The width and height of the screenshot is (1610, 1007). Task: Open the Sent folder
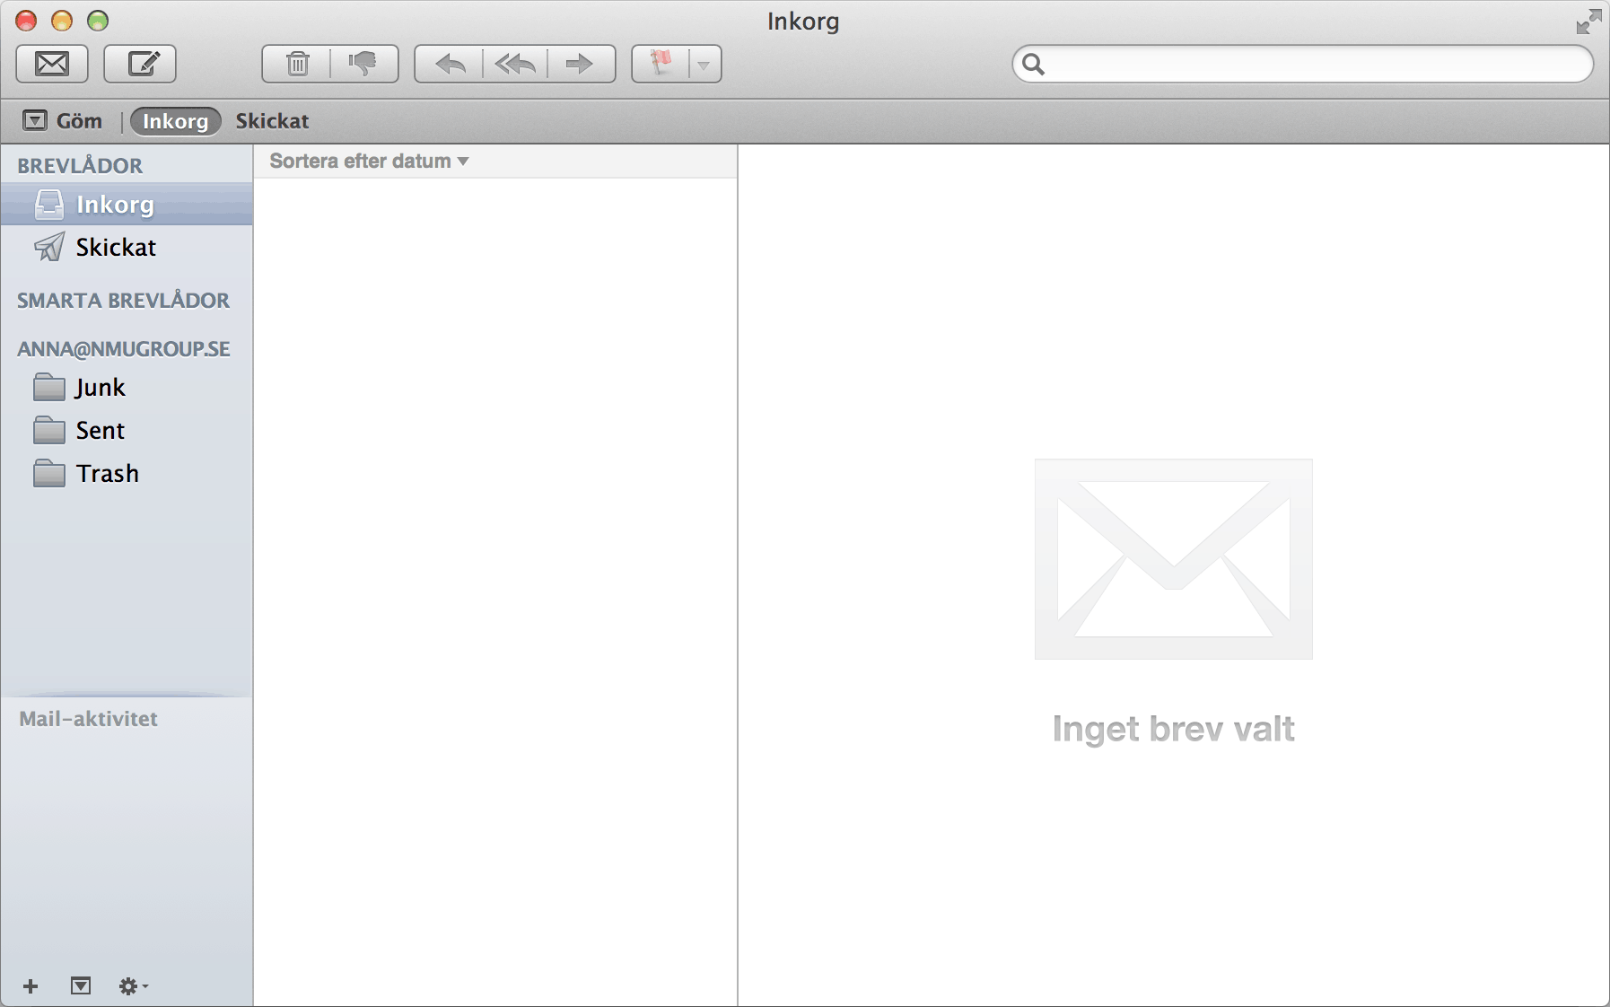click(127, 430)
